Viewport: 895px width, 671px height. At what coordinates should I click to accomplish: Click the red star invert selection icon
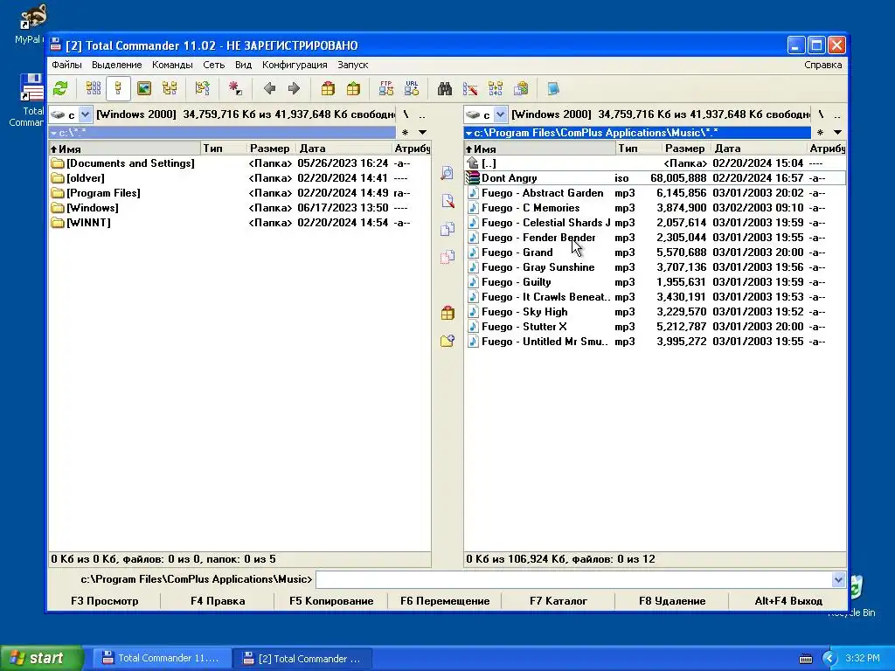click(x=235, y=88)
